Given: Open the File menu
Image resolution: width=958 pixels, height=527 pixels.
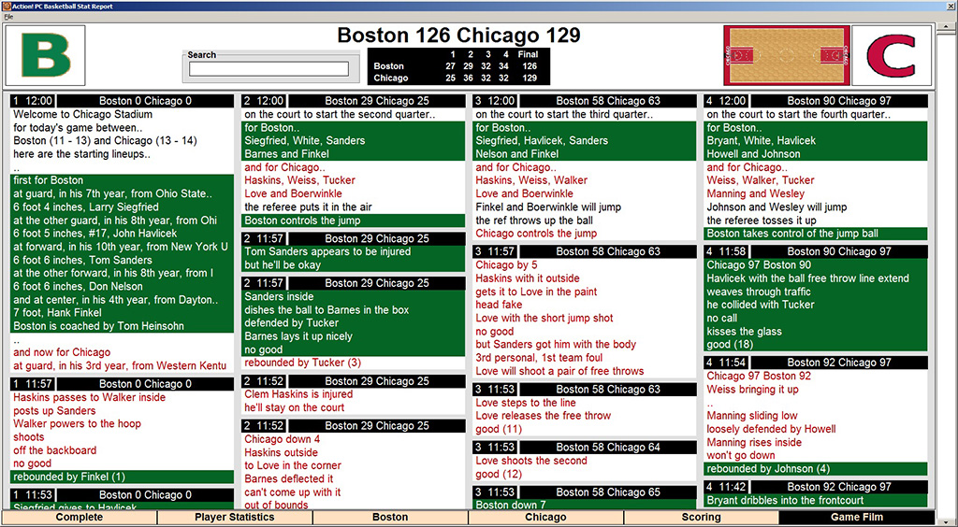Looking at the screenshot, I should tap(8, 17).
